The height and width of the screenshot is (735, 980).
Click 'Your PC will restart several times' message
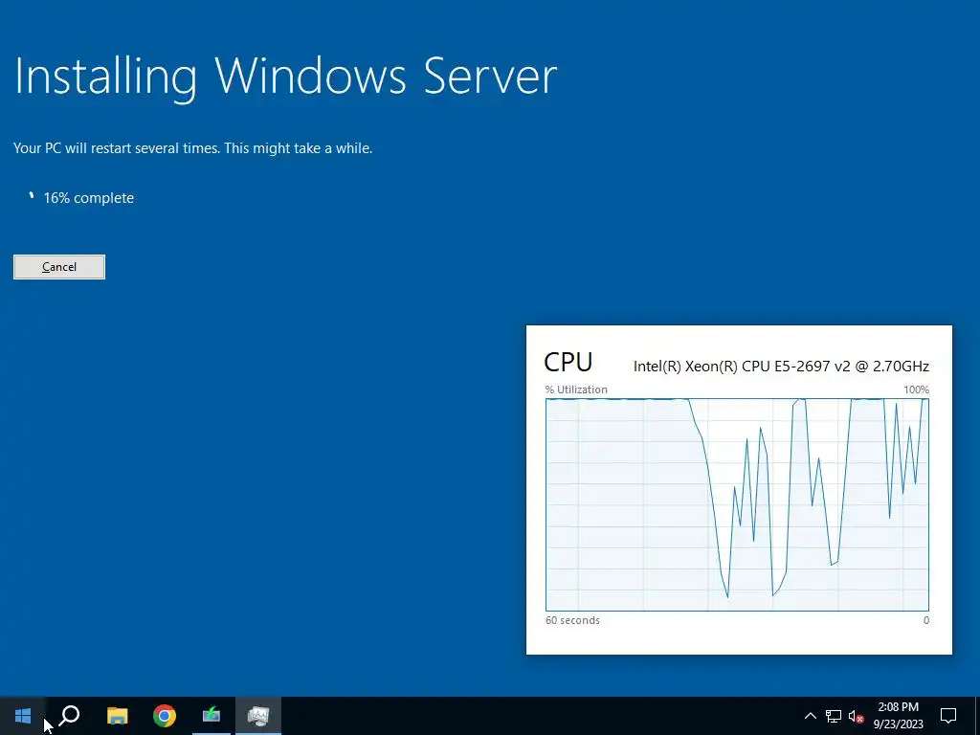click(x=193, y=148)
